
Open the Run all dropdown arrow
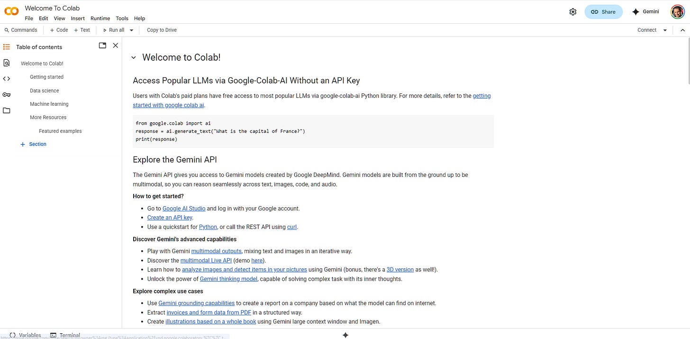click(131, 29)
